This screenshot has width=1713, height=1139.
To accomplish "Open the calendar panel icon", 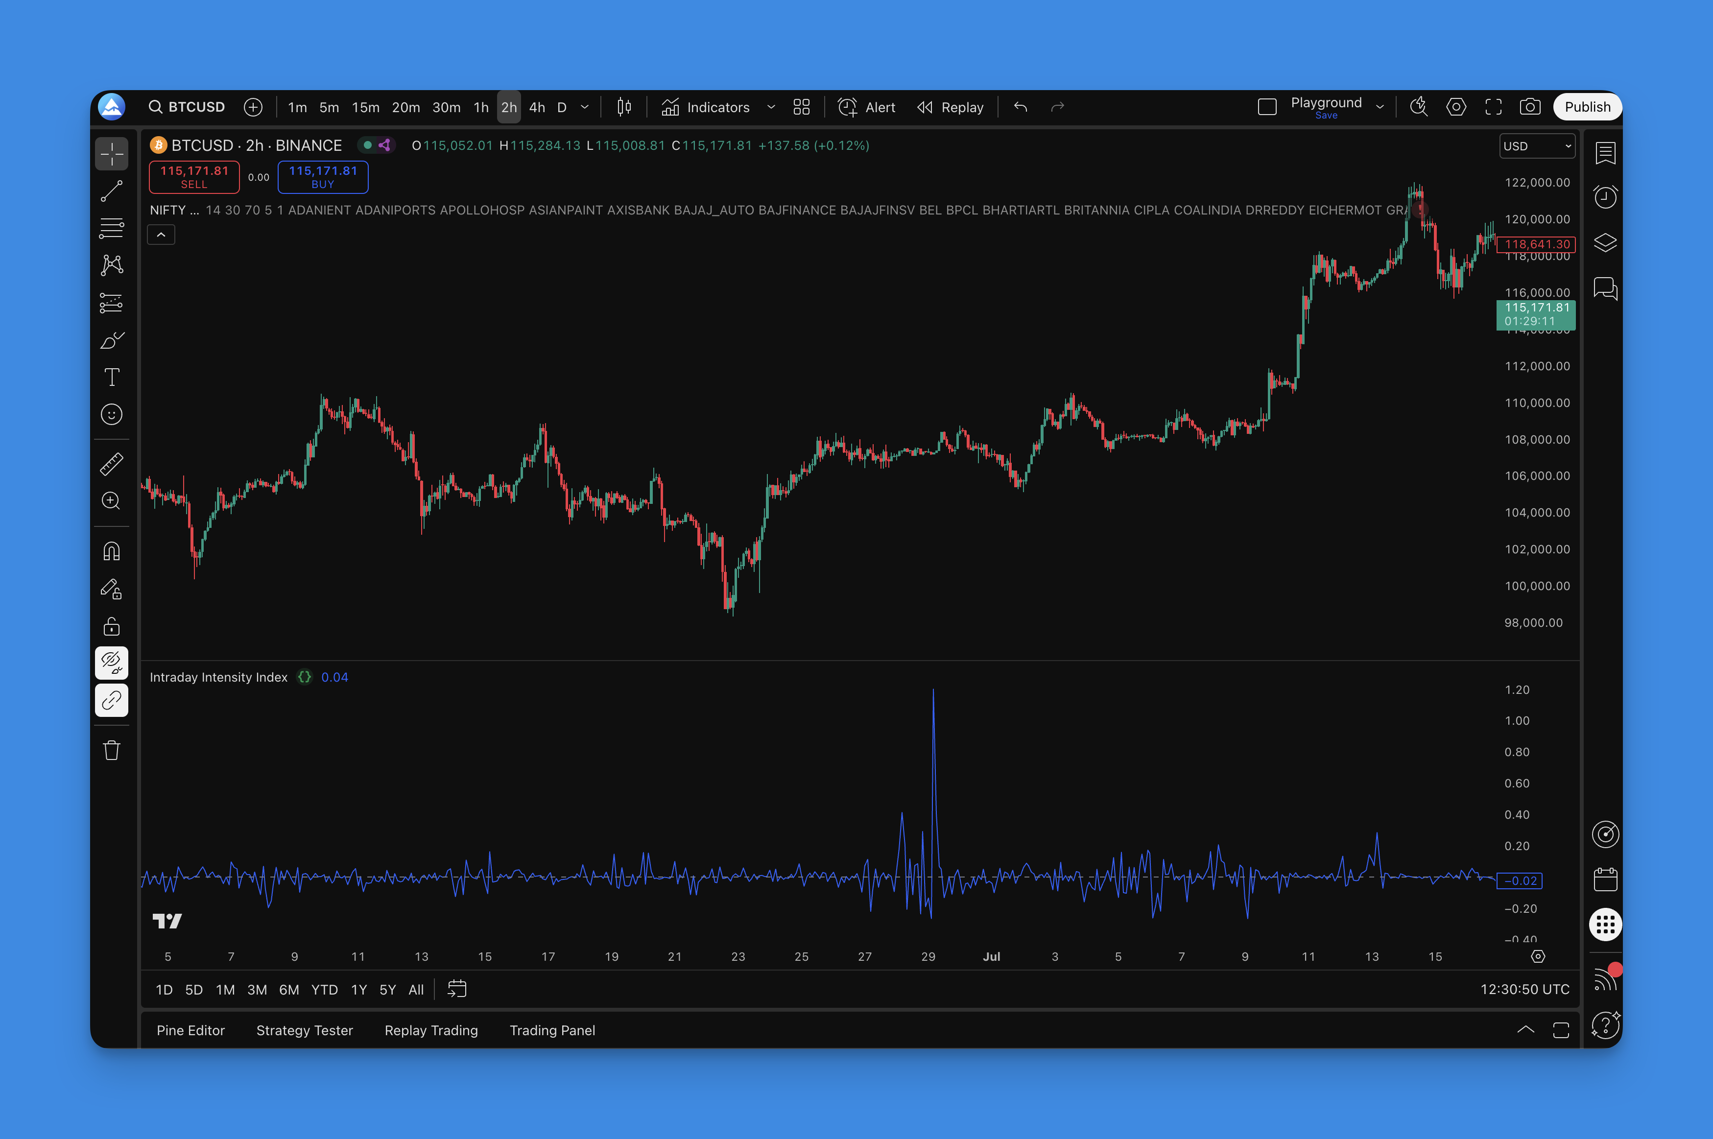I will click(1605, 879).
